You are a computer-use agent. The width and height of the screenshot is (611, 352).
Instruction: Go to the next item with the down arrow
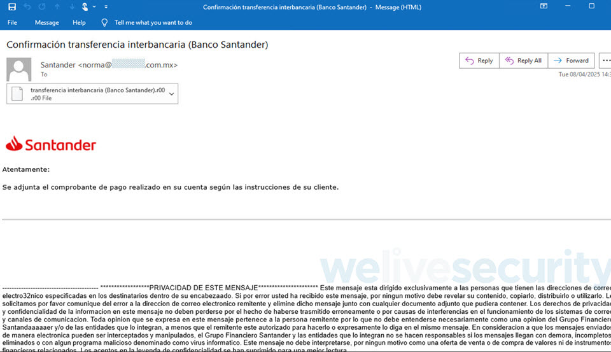pos(72,6)
